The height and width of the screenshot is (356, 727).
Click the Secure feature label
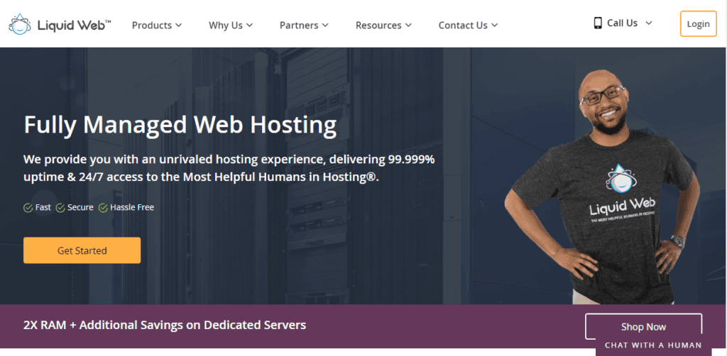coord(80,207)
